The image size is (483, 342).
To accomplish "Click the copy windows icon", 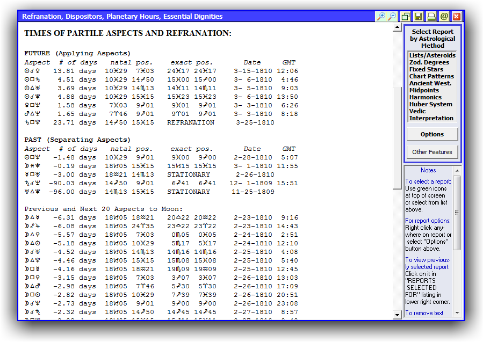I will 406,17.
